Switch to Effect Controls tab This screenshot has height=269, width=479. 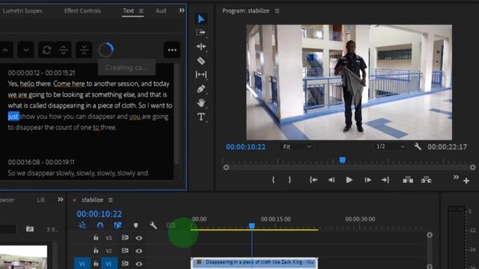(x=82, y=10)
